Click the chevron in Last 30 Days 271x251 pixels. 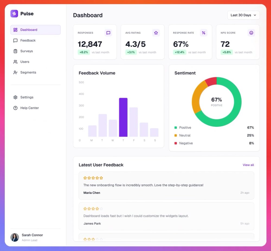pyautogui.click(x=255, y=15)
